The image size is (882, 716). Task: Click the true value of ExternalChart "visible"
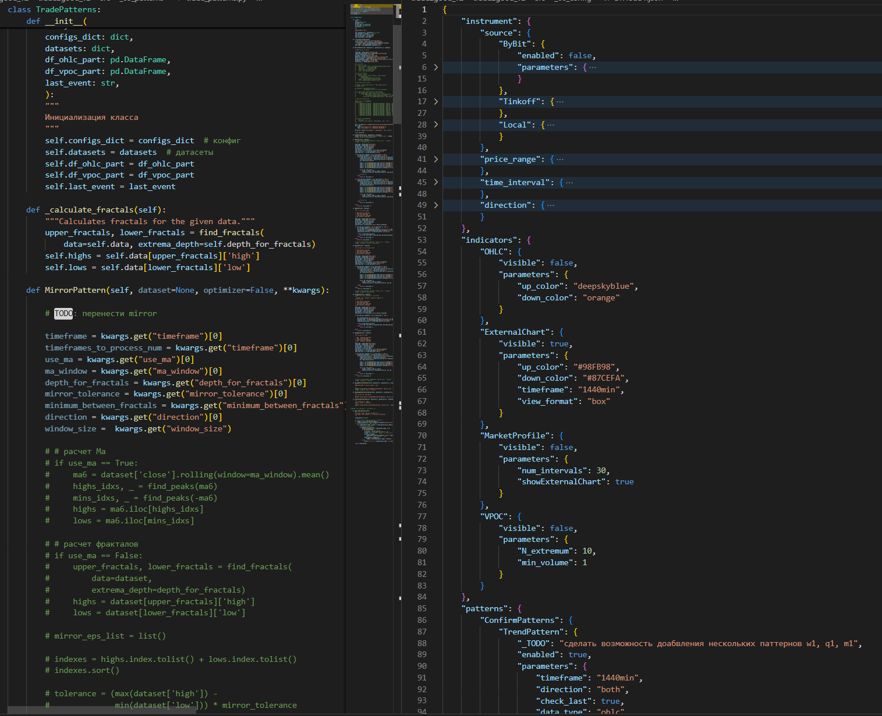click(559, 343)
